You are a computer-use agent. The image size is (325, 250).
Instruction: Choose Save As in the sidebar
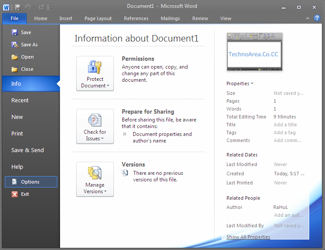(25, 45)
